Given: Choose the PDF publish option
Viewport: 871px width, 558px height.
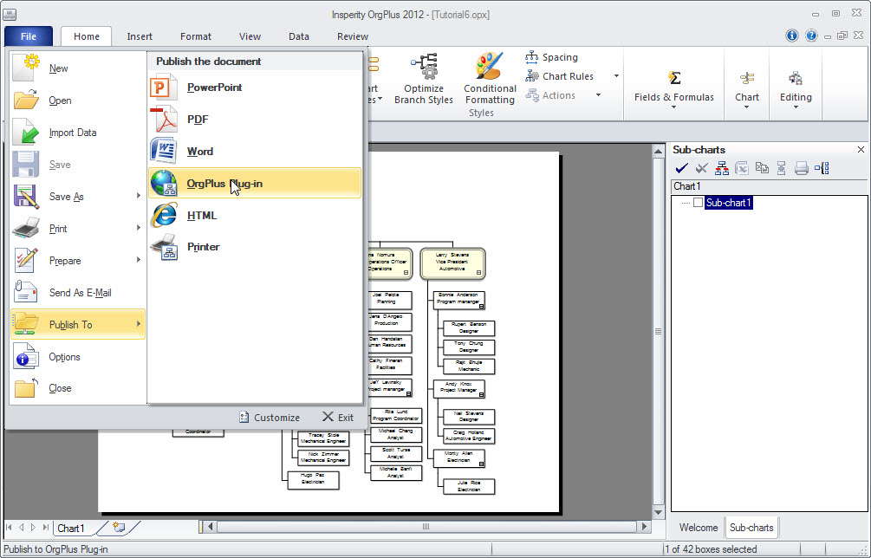Looking at the screenshot, I should tap(255, 120).
